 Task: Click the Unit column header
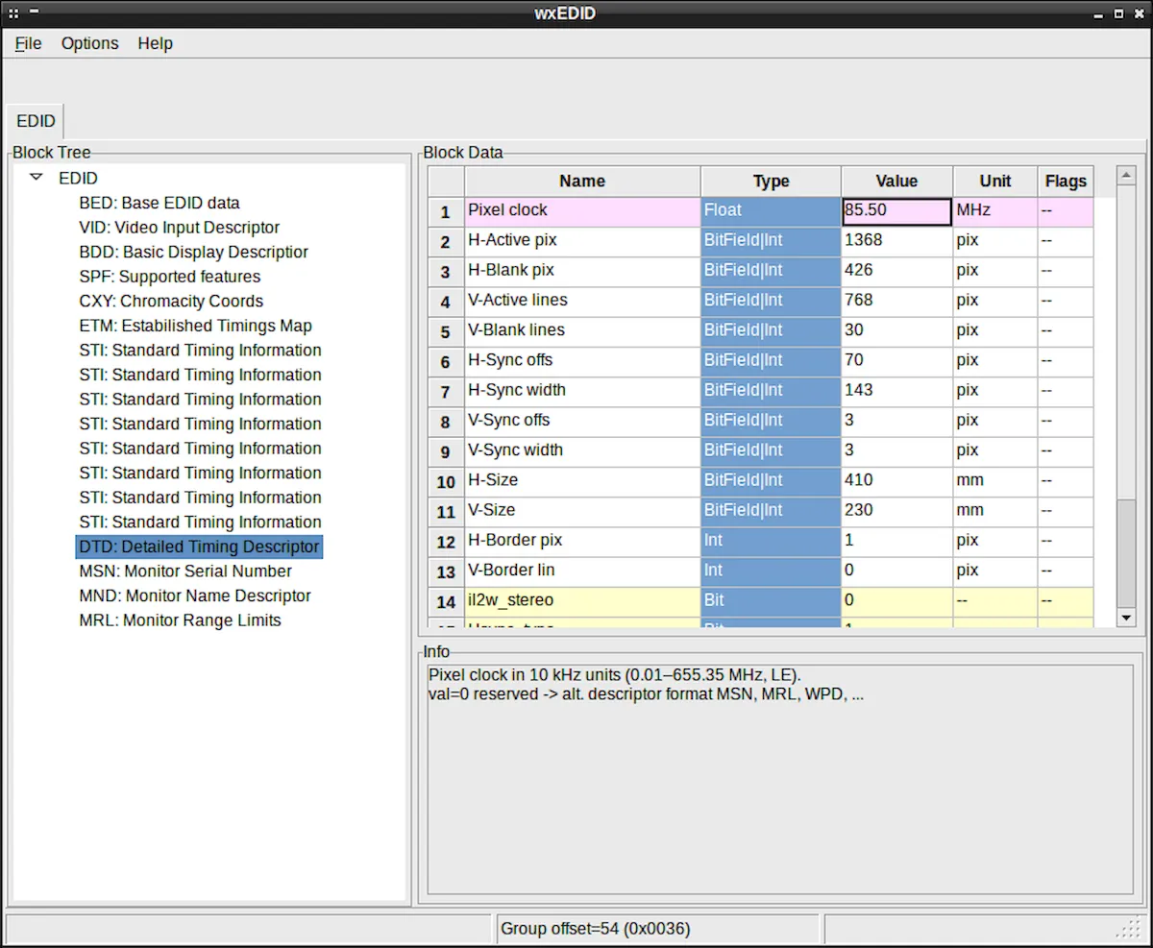[995, 181]
